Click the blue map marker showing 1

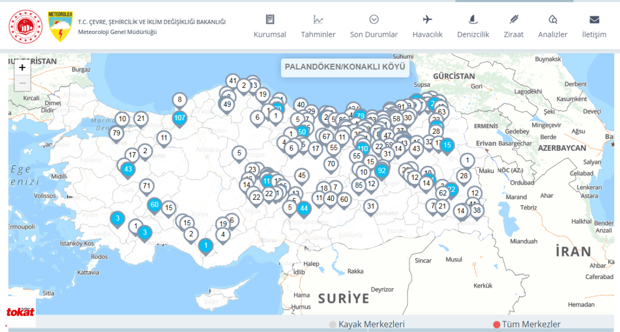(206, 245)
